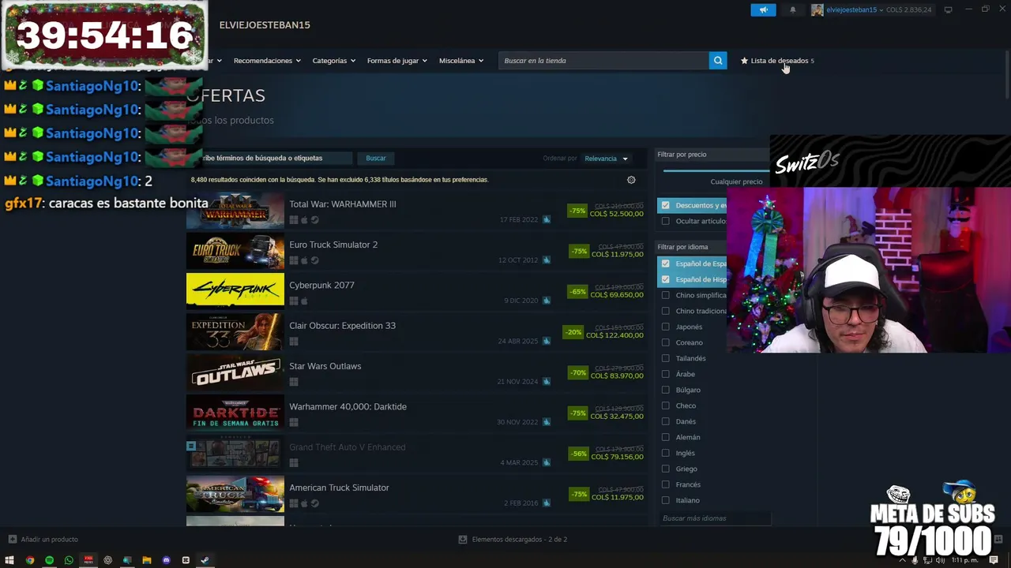Click Windows platform icon under Star Wars Outlaws

(294, 382)
